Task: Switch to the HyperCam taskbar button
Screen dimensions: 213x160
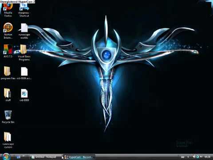Action: click(x=79, y=157)
